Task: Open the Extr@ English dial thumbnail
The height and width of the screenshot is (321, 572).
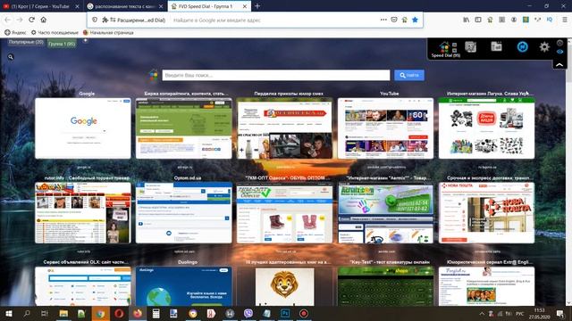Action: pyautogui.click(x=486, y=286)
